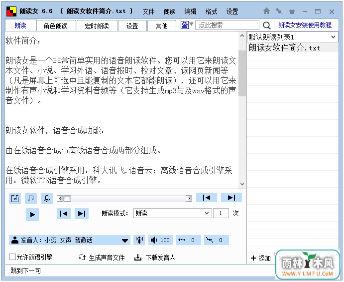The image size is (344, 282).
Task: Select 朗读女软件简介.txt in the list
Action: tap(293, 47)
